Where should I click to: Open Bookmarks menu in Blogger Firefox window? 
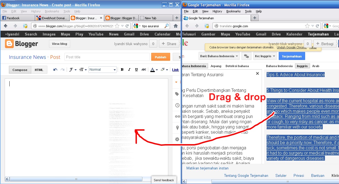coord(52,11)
